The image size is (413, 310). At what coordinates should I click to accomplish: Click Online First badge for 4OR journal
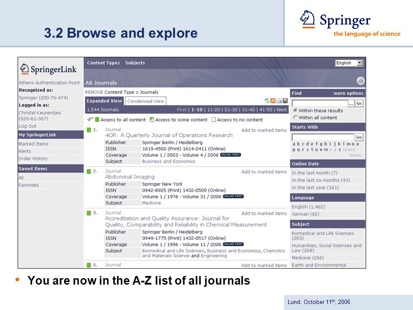tap(231, 155)
